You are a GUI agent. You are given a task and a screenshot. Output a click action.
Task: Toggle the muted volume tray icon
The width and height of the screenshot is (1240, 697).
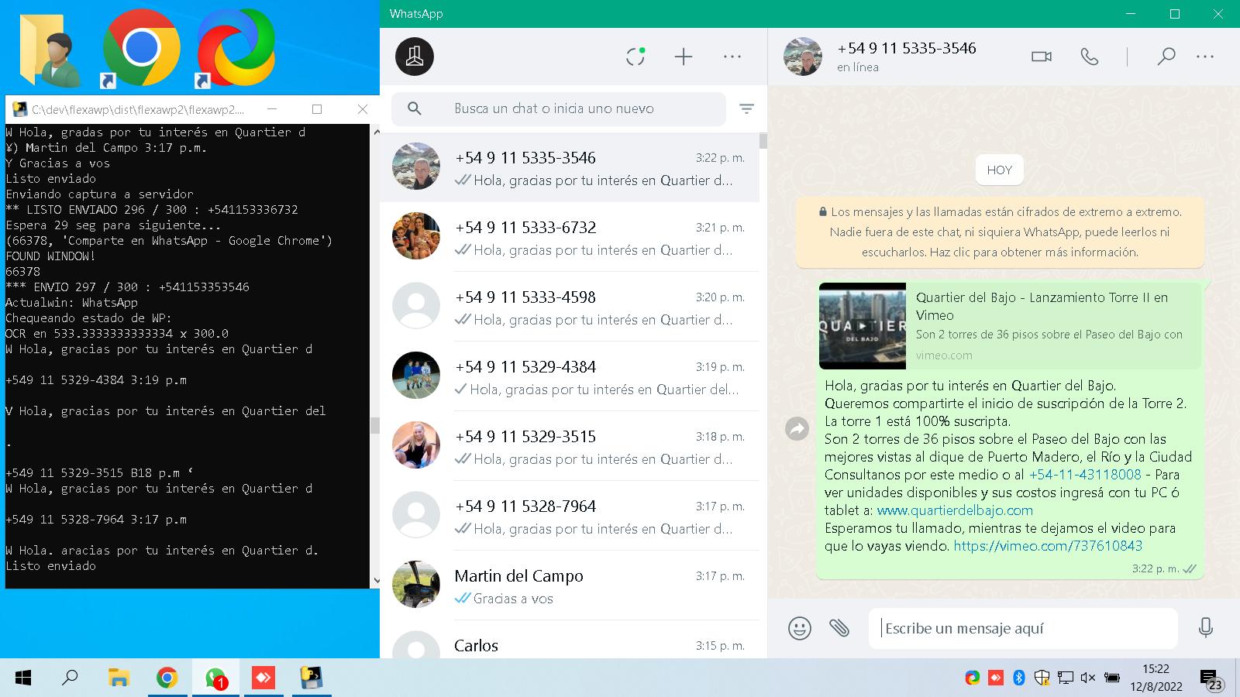1088,678
